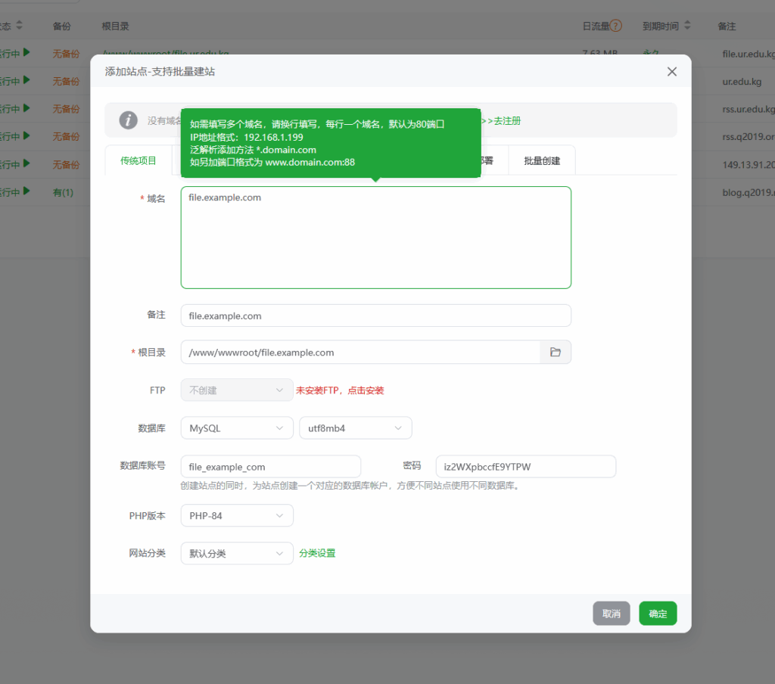Click the 日流量 question mark help icon
775x684 pixels.
click(x=616, y=26)
